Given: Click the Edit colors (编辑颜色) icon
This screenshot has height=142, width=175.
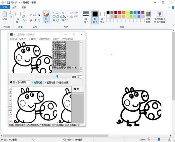Looking at the screenshot, I should (148, 17).
